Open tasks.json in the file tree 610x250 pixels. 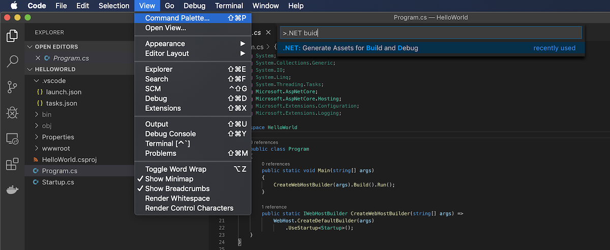(x=62, y=103)
